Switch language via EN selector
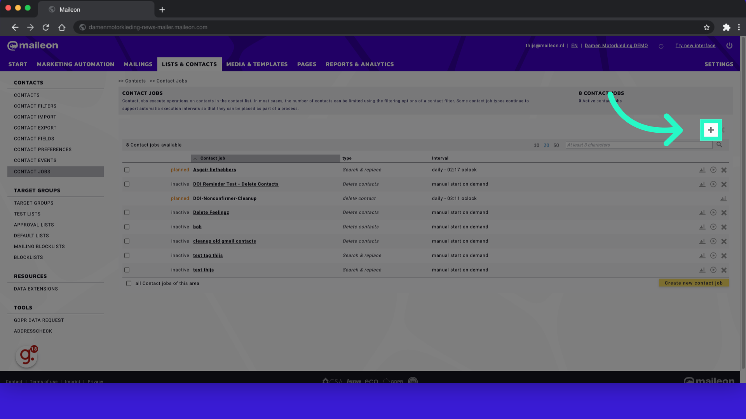746x419 pixels. (574, 46)
